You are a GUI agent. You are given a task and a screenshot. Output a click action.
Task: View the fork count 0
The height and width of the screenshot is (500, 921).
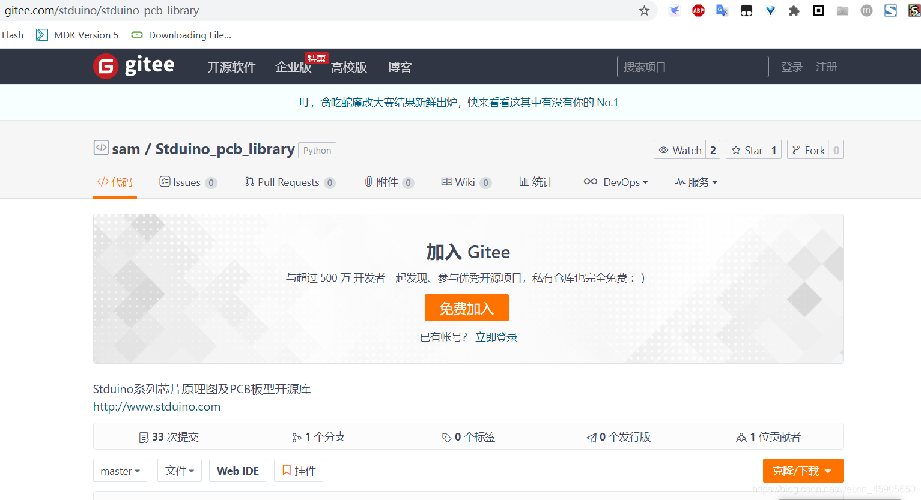pyautogui.click(x=836, y=150)
